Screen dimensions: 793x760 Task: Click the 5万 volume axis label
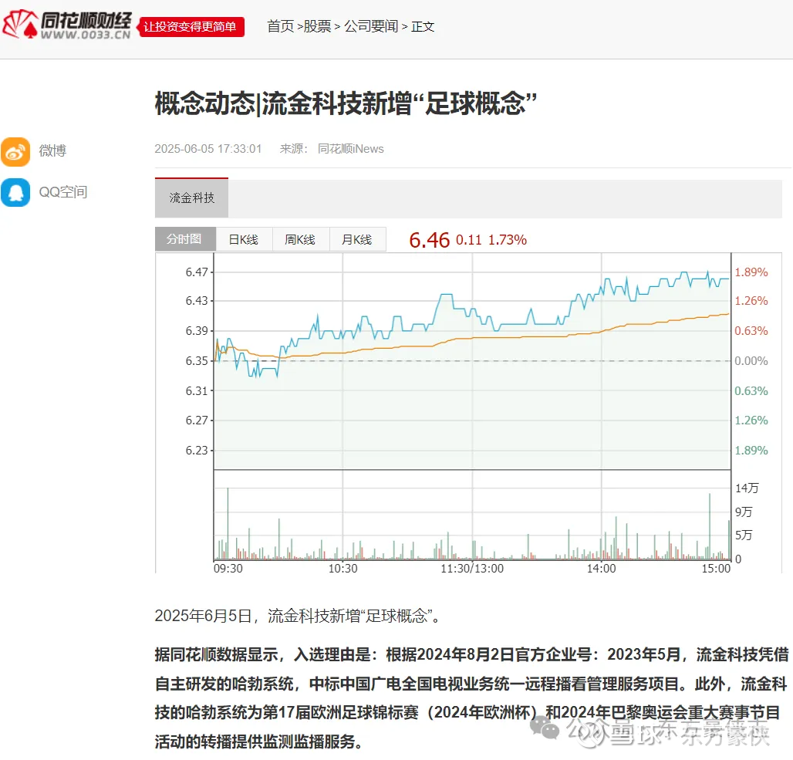[744, 535]
